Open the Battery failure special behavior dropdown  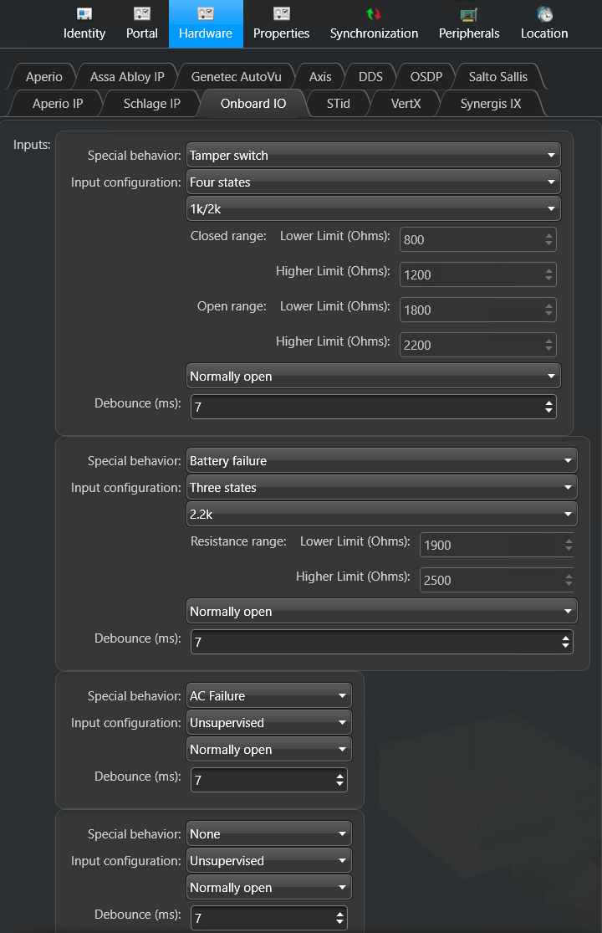(x=381, y=460)
